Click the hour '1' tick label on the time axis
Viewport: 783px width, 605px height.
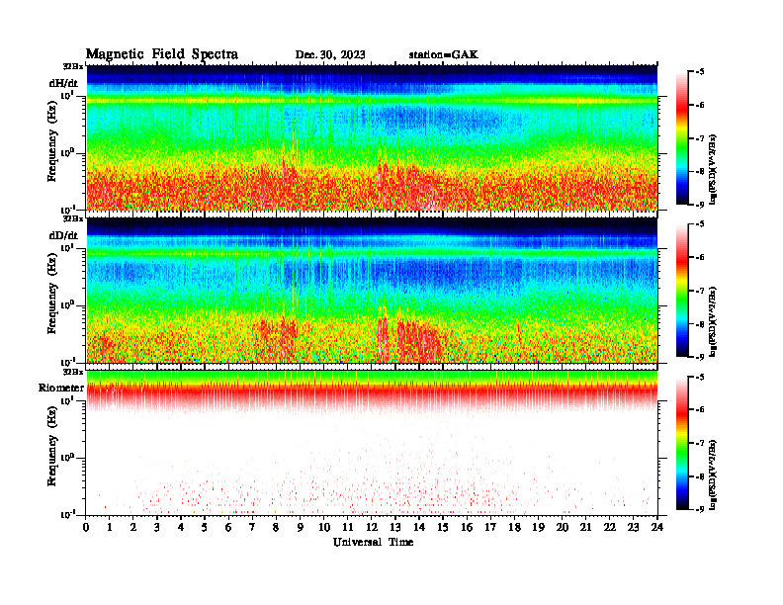(110, 528)
